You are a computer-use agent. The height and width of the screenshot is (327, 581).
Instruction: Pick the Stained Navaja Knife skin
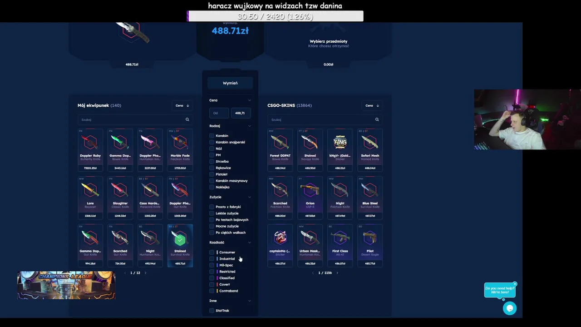[310, 150]
